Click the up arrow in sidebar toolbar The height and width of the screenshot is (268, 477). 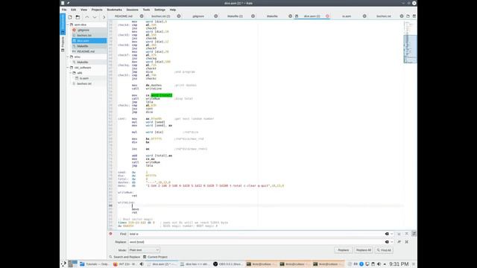87,17
